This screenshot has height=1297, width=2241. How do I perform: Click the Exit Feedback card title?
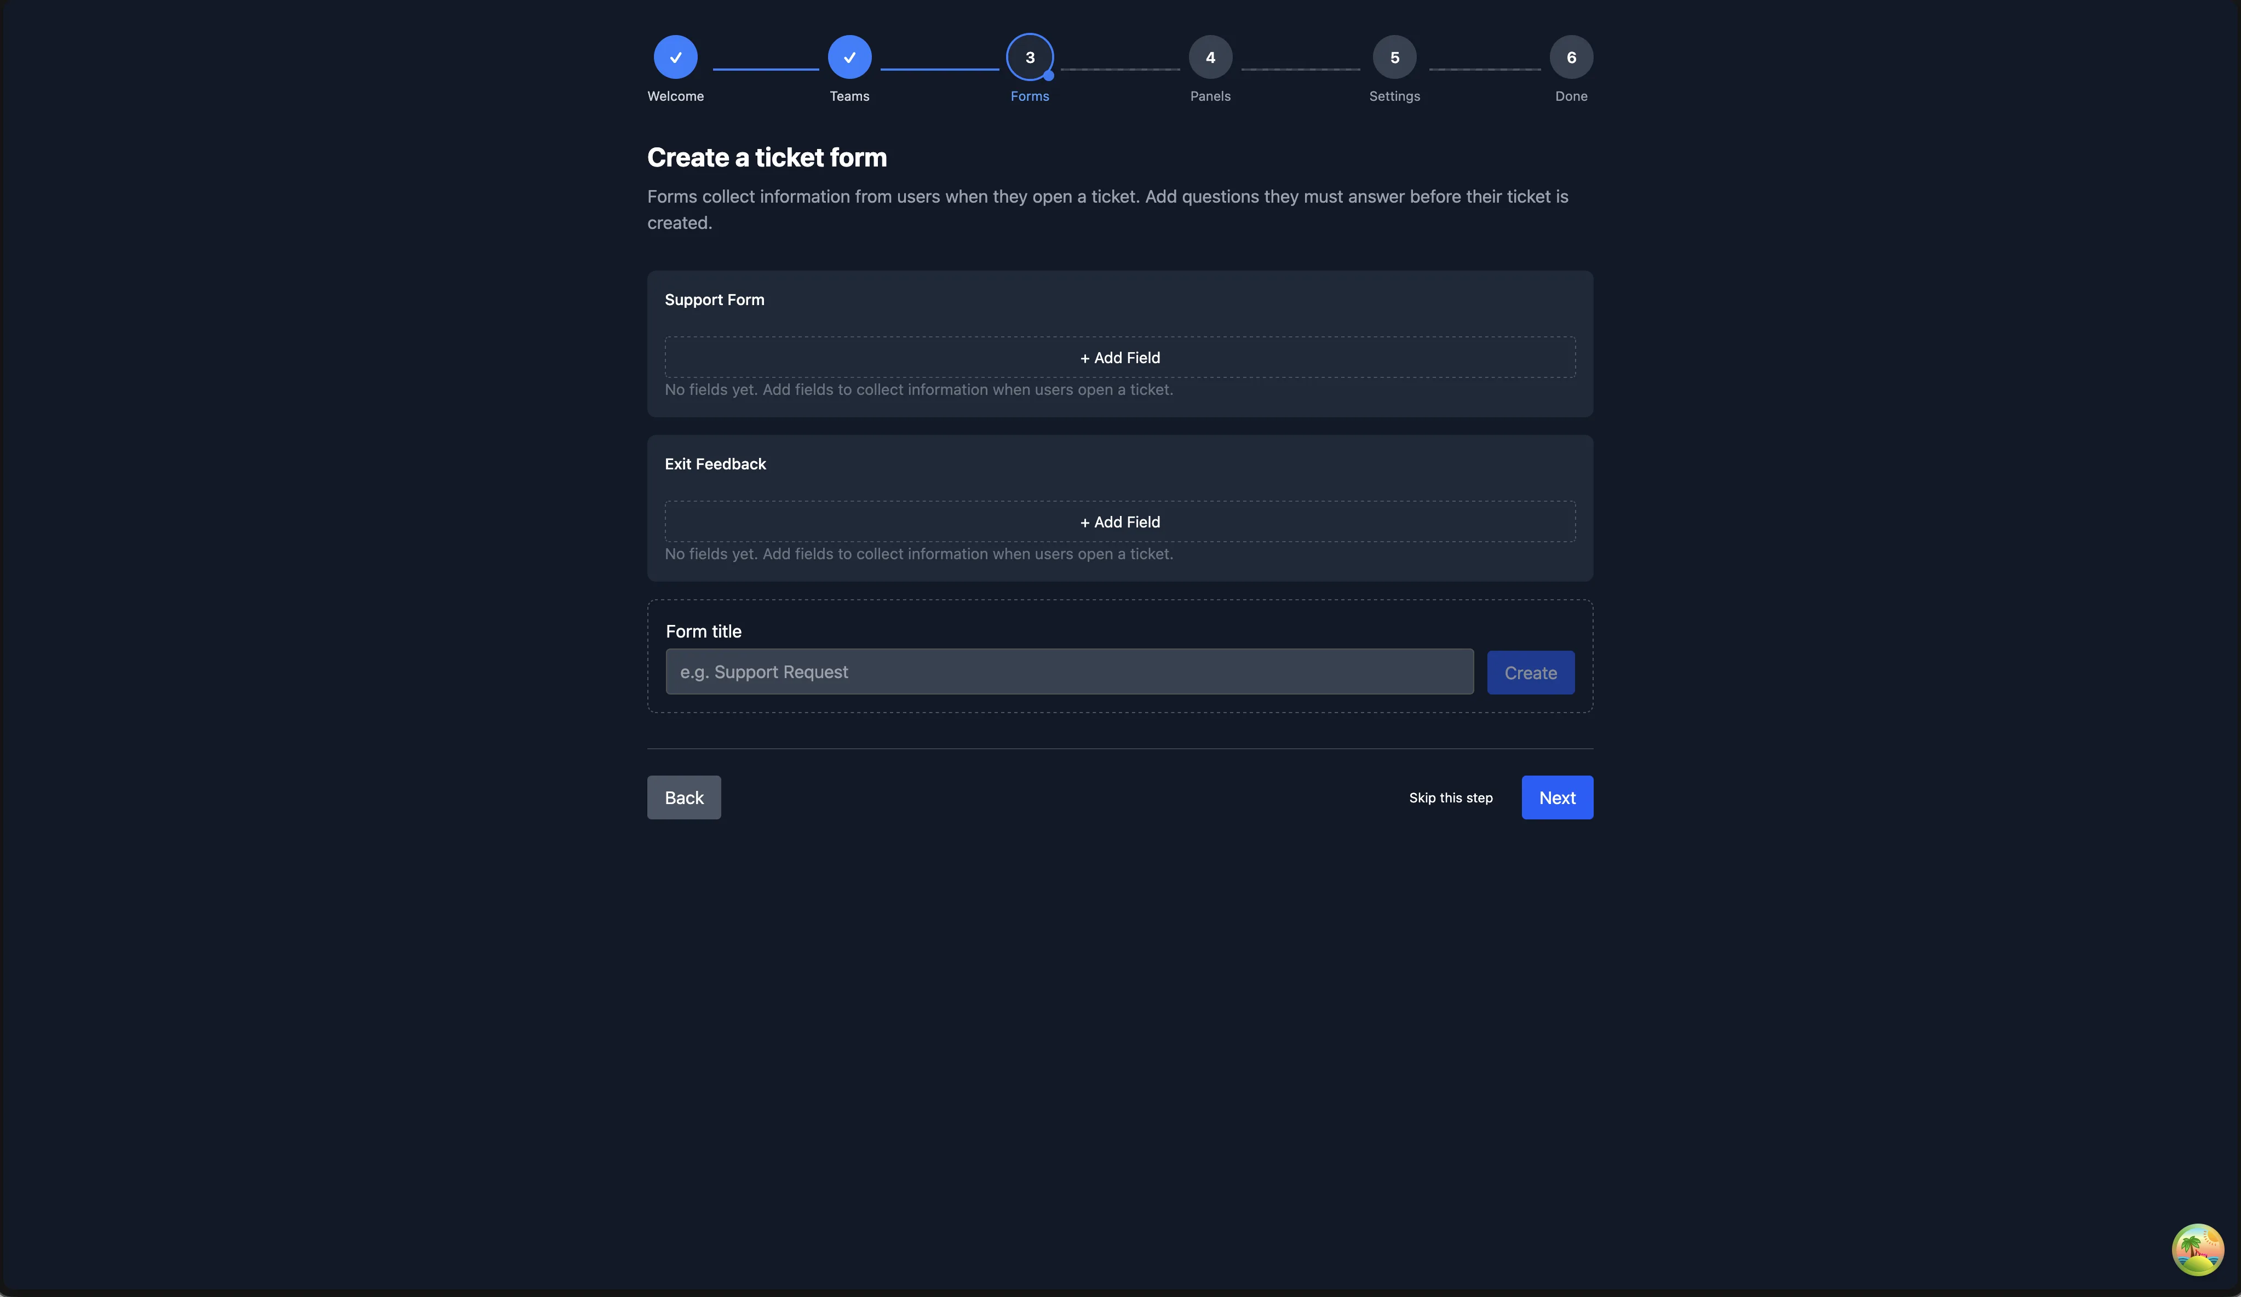(x=715, y=464)
